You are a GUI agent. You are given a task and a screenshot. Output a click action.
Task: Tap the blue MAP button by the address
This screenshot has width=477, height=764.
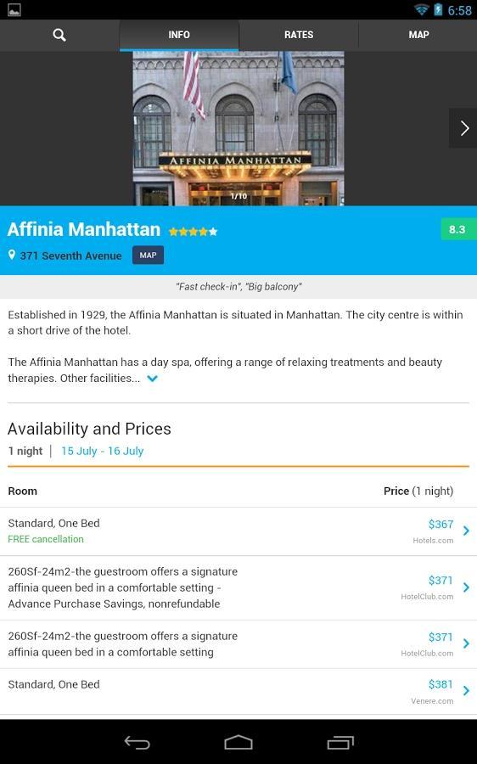pos(149,256)
